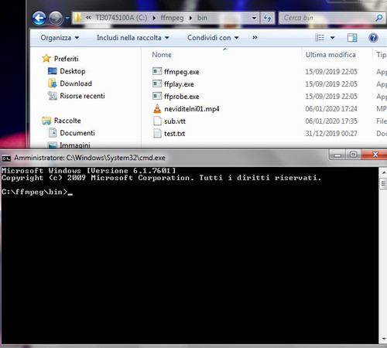Toggle the preview pane icon
Screen dimensions: 387x348
352,38
